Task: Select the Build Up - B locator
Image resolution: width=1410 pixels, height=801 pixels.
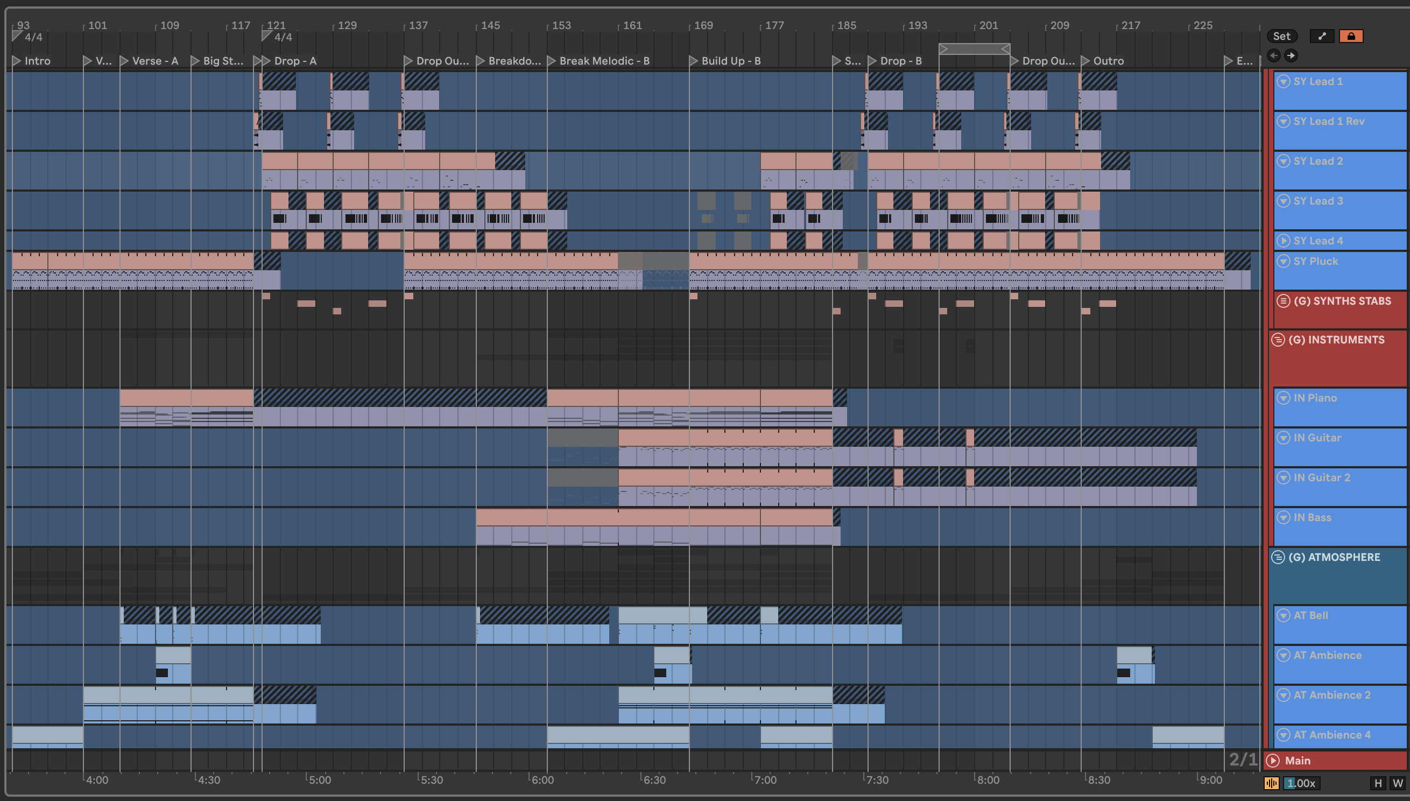Action: click(x=730, y=61)
